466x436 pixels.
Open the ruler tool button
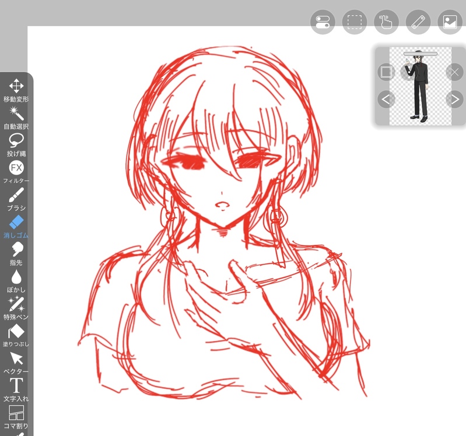coord(418,22)
